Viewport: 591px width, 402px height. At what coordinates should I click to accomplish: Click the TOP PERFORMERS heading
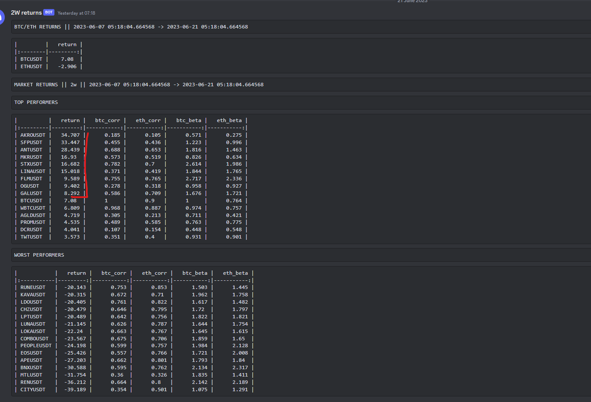coord(36,102)
